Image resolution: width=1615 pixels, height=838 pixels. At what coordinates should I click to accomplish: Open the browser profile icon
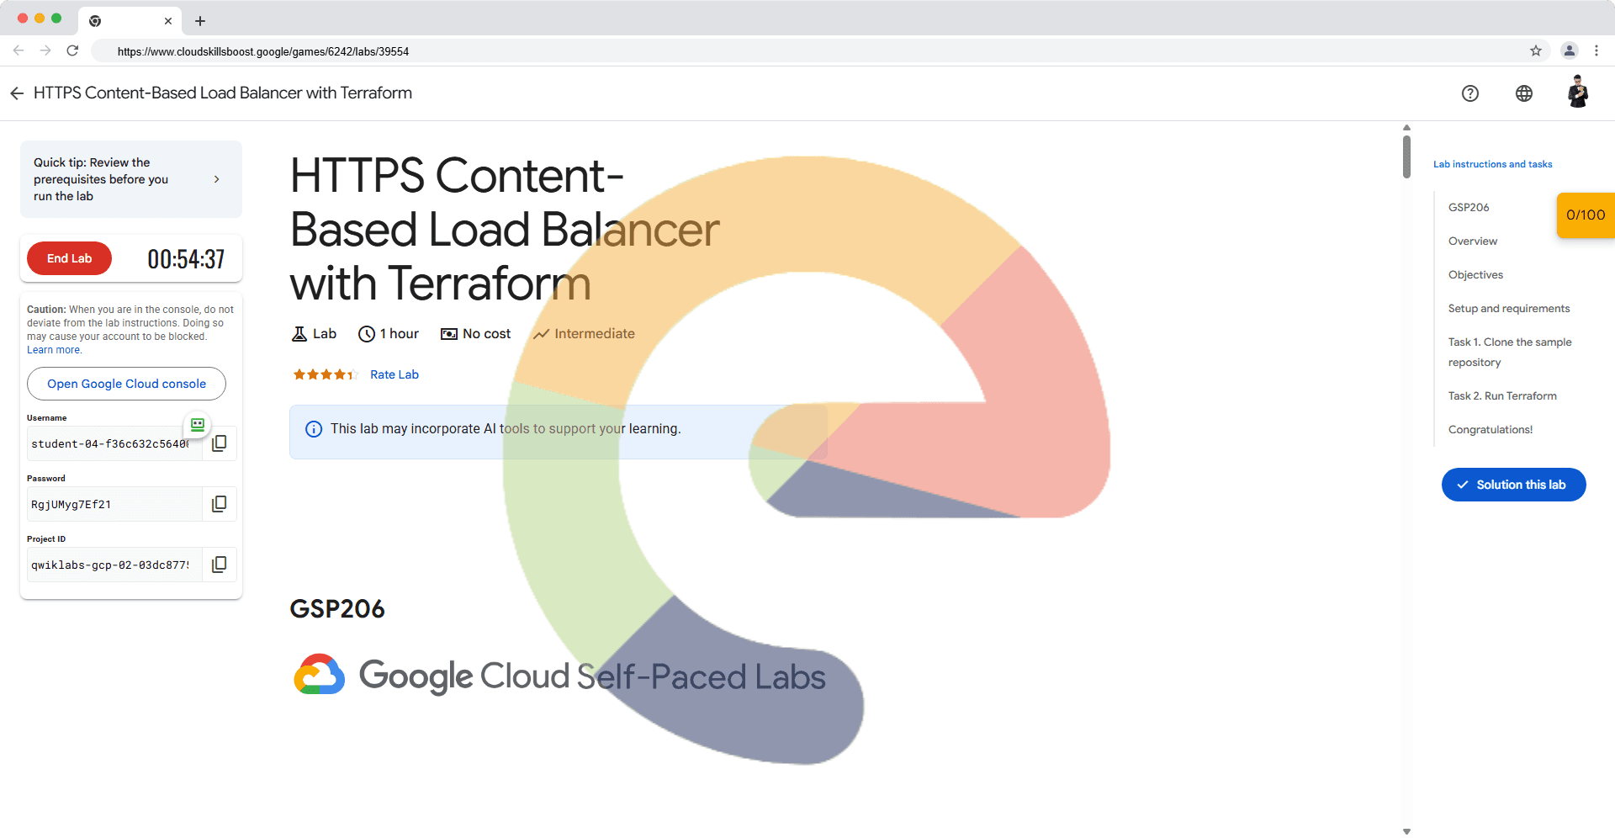point(1570,50)
